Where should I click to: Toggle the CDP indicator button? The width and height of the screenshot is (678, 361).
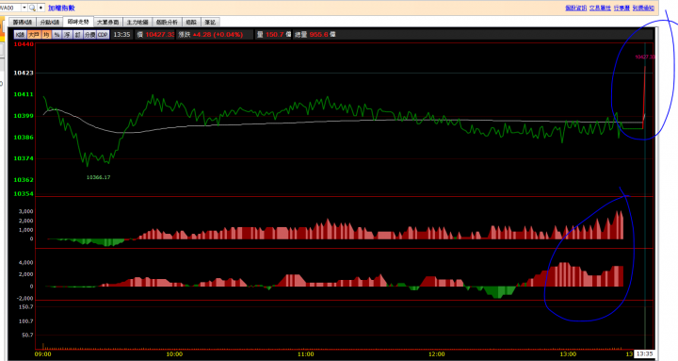103,35
